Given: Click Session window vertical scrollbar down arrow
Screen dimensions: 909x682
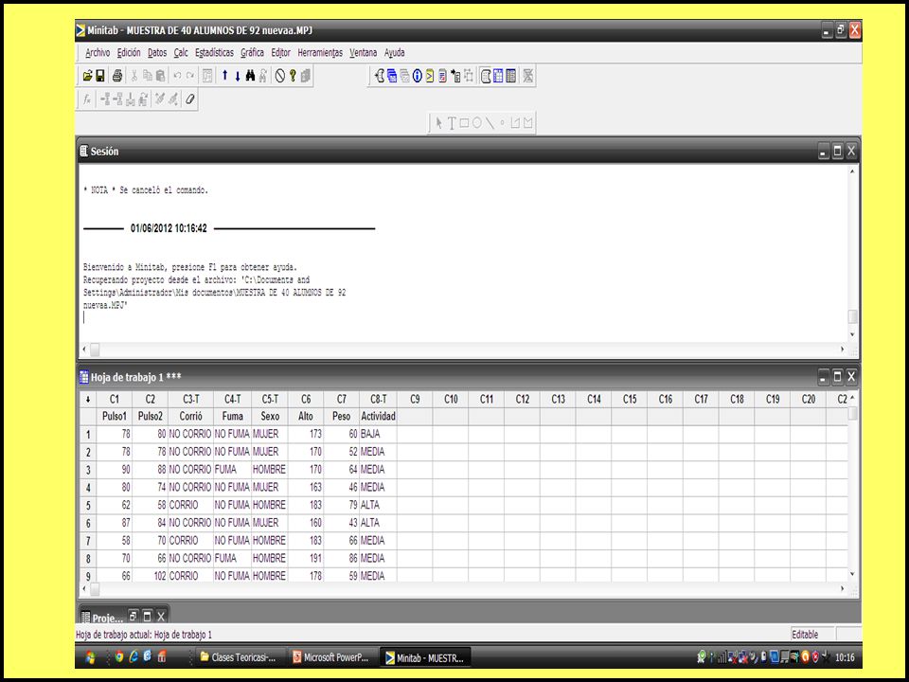Looking at the screenshot, I should (x=852, y=334).
